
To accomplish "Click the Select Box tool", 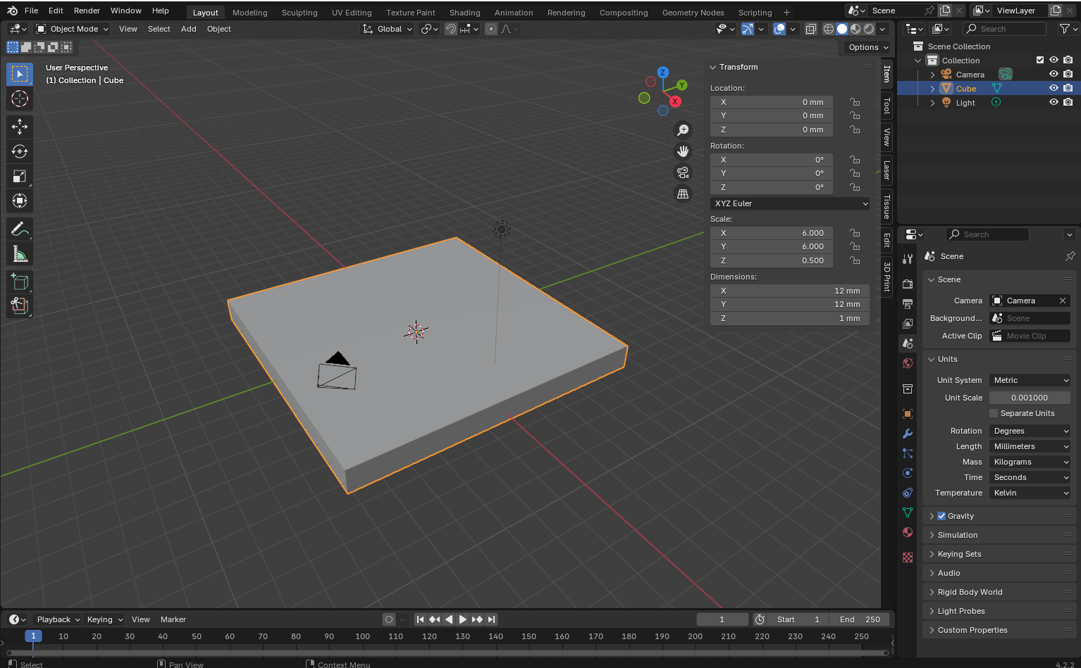I will point(20,74).
